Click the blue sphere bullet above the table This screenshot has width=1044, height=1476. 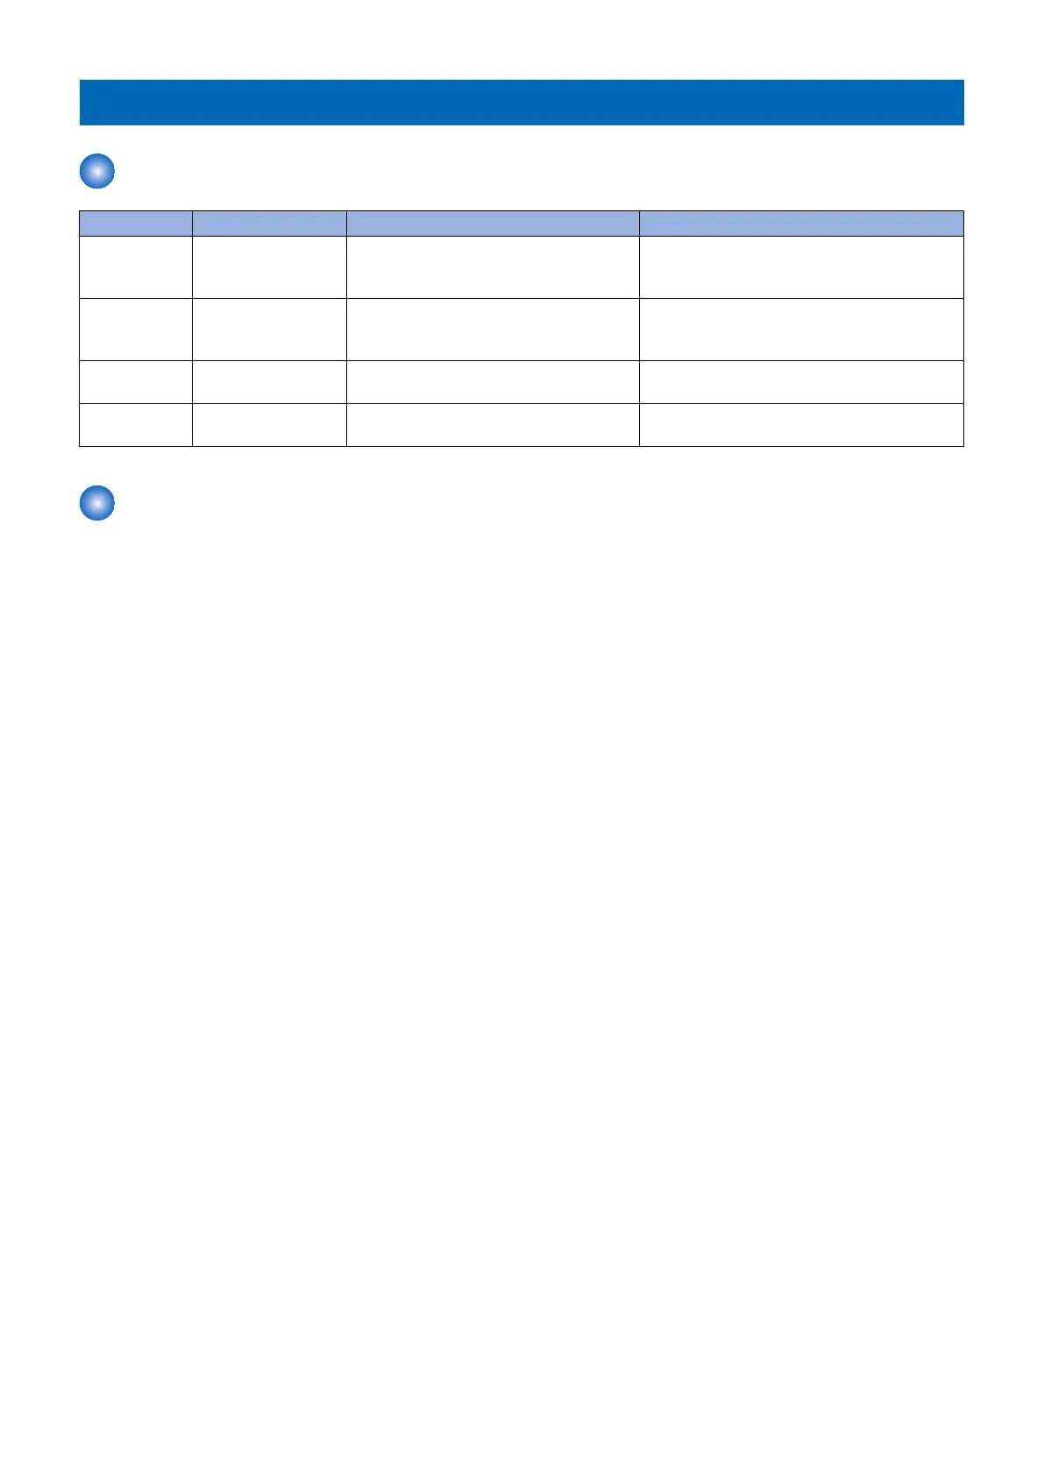point(97,172)
